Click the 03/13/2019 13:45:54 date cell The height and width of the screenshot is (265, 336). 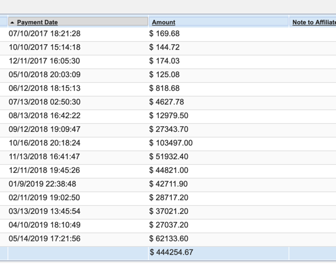coord(45,212)
